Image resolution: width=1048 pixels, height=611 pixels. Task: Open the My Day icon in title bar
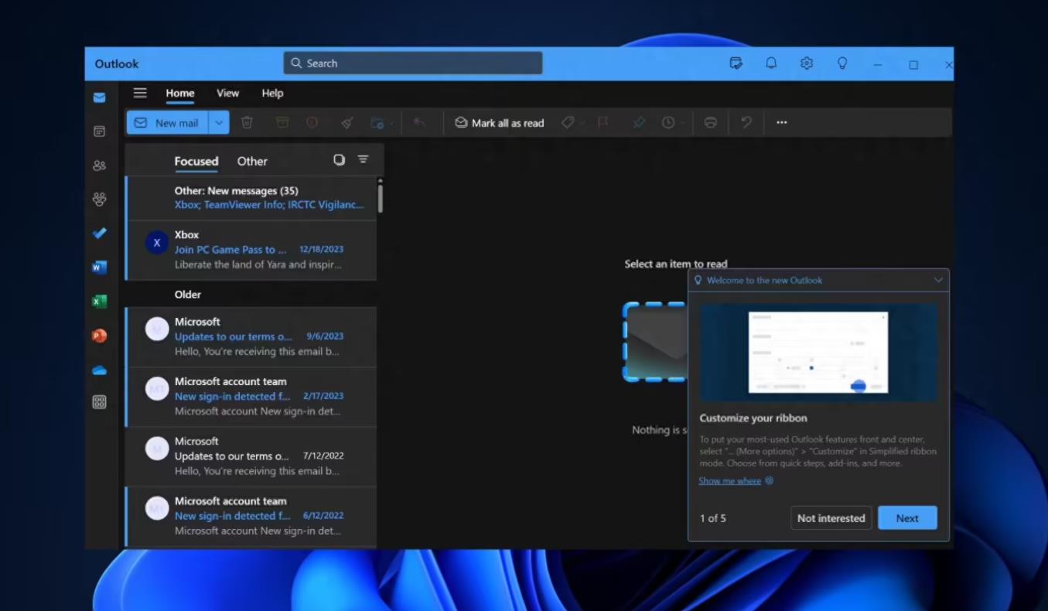click(736, 63)
